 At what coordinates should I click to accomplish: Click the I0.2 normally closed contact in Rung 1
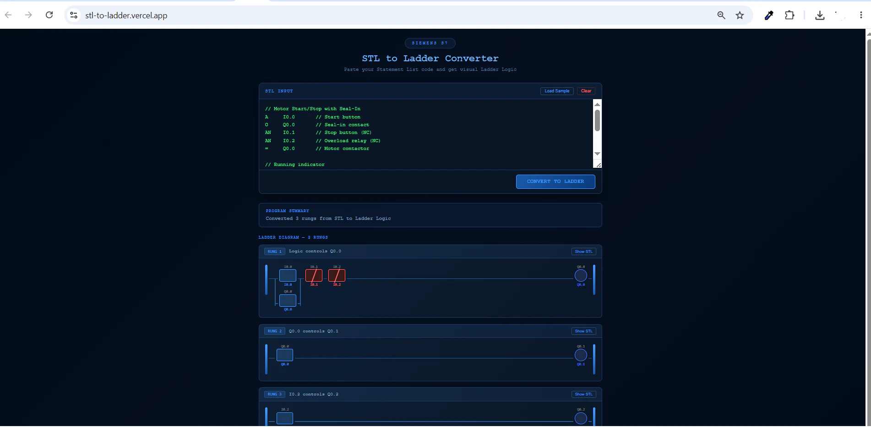(337, 276)
